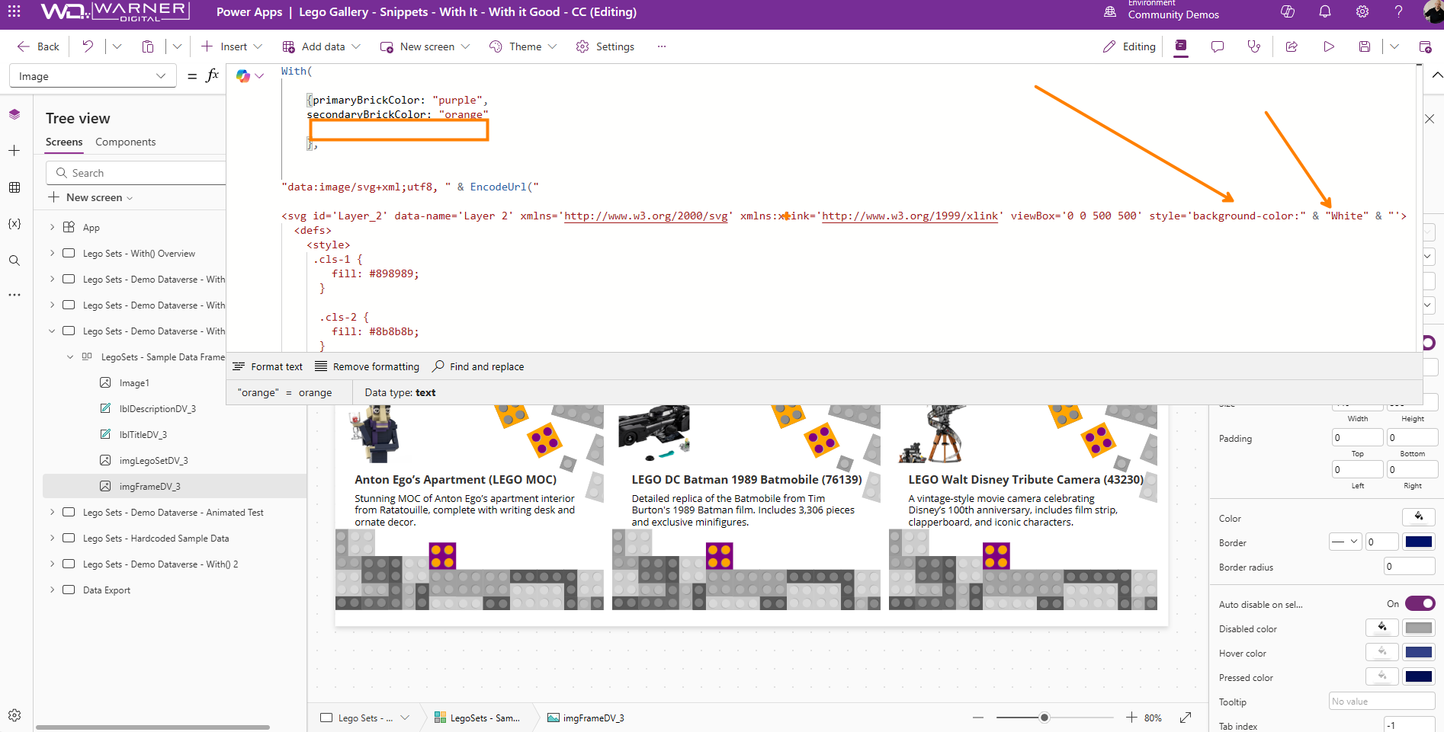Screen dimensions: 1444x732
Task: Open the Tree view layers icon
Action: coord(14,114)
